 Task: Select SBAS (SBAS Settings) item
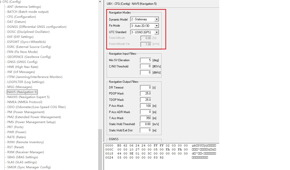(22, 157)
